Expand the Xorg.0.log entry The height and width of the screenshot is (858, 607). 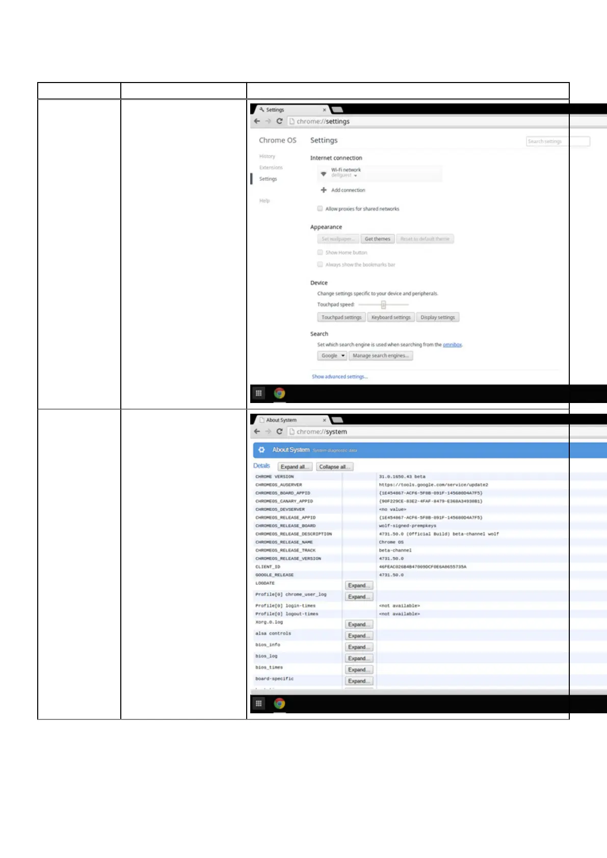tap(359, 624)
